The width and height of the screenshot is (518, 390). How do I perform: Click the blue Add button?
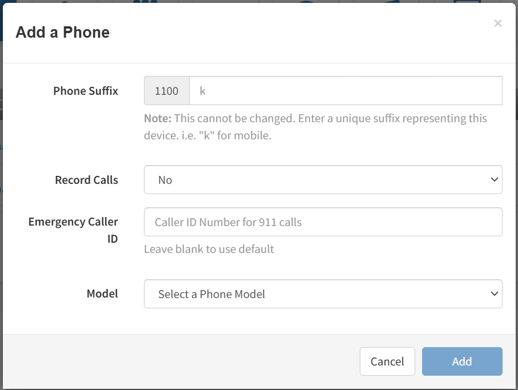click(462, 361)
